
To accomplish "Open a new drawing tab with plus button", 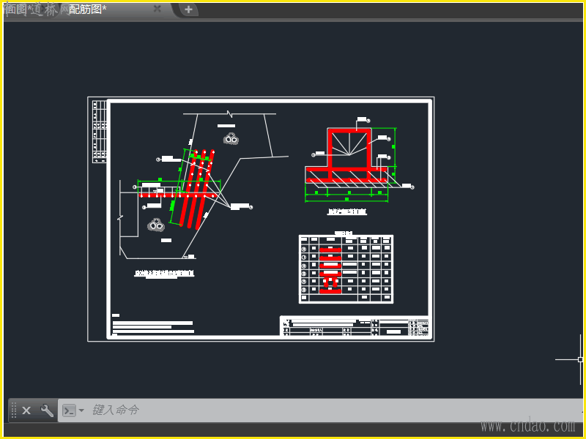I will [188, 10].
